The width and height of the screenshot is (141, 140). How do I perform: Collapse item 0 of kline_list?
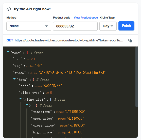coord(27,105)
